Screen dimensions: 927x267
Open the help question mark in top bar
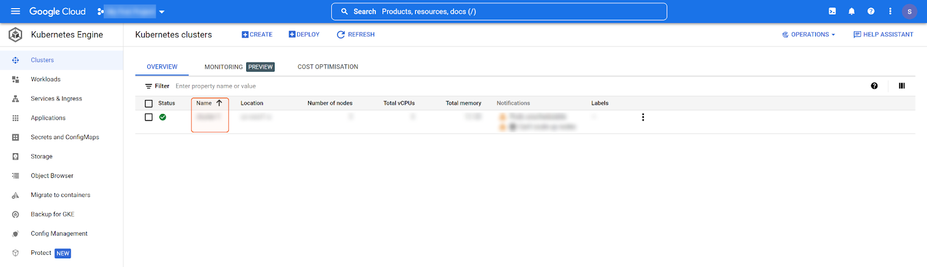tap(871, 11)
